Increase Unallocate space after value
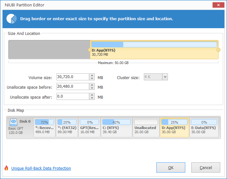Screen dimensions: 227x179 coord(92,95)
